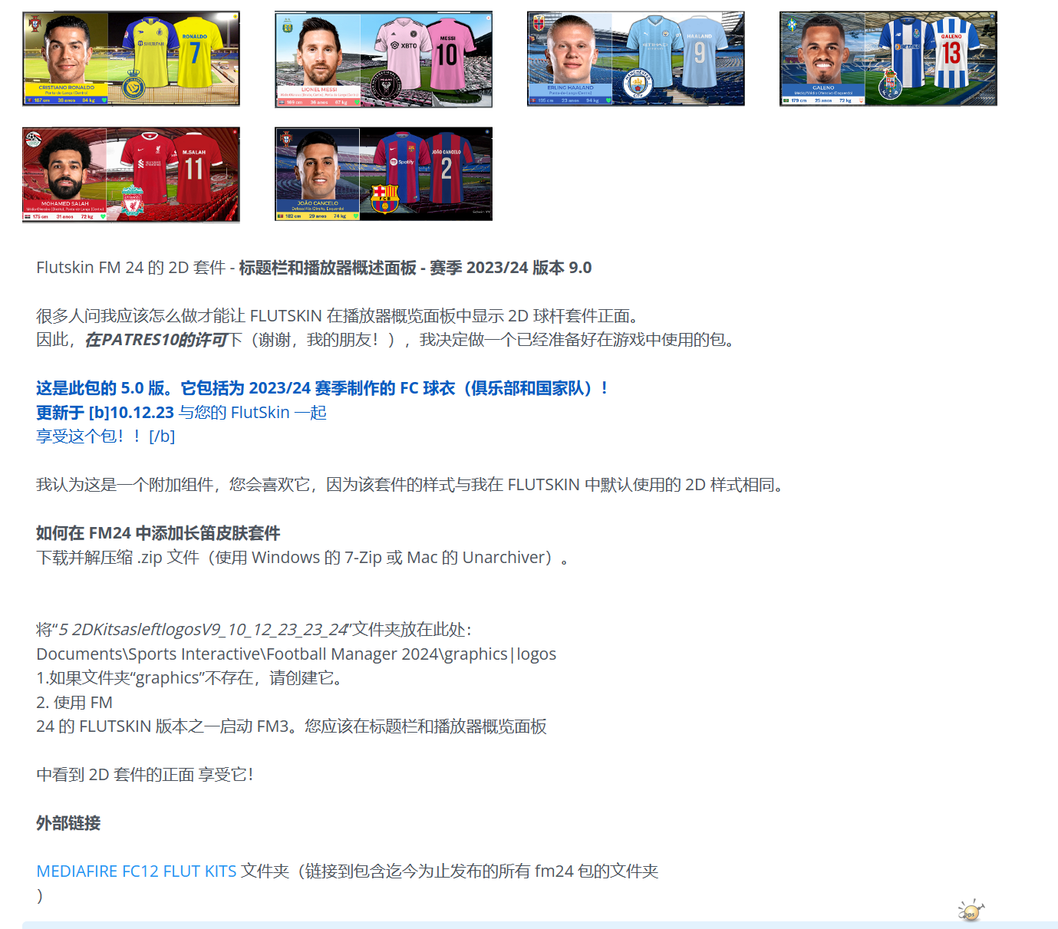Click the line '24 的 FLUTSKIN 版本之一启动 FM3'
Image resolution: width=1058 pixels, height=929 pixels.
(x=292, y=726)
